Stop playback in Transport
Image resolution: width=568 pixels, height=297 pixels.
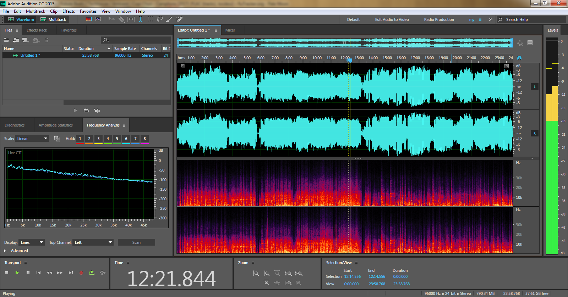coord(6,273)
